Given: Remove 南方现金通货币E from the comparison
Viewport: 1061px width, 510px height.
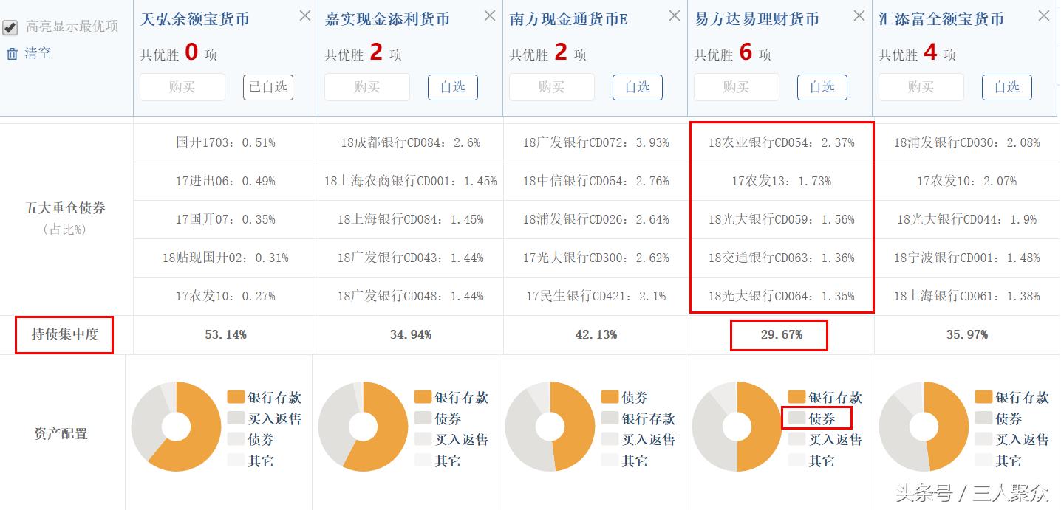Looking at the screenshot, I should click(x=675, y=15).
